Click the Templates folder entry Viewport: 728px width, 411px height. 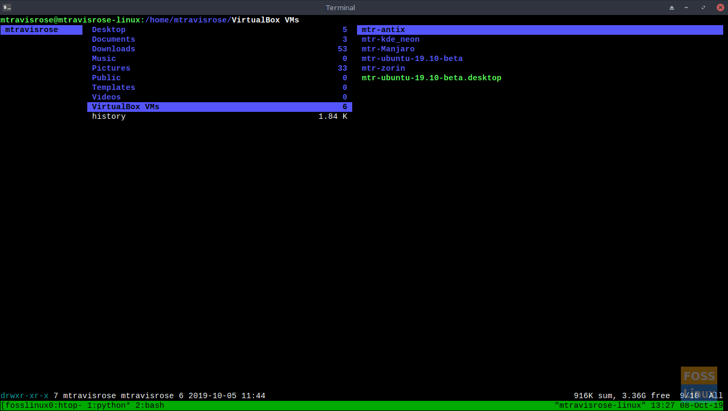113,88
